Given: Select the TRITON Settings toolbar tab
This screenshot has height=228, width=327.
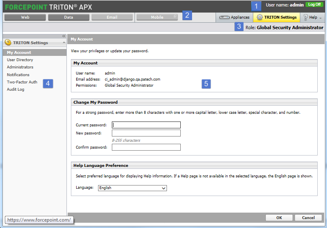Looking at the screenshot, I should click(x=276, y=17).
